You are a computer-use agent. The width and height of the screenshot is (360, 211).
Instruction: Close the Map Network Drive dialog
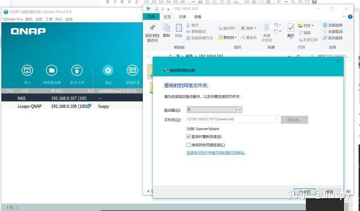[x=338, y=61]
